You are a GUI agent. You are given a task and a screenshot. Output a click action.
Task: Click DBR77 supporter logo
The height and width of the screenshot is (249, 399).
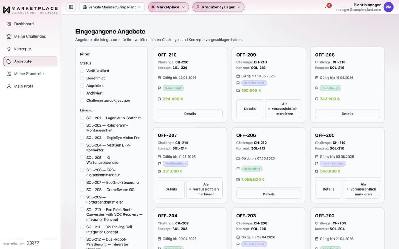tap(33, 243)
